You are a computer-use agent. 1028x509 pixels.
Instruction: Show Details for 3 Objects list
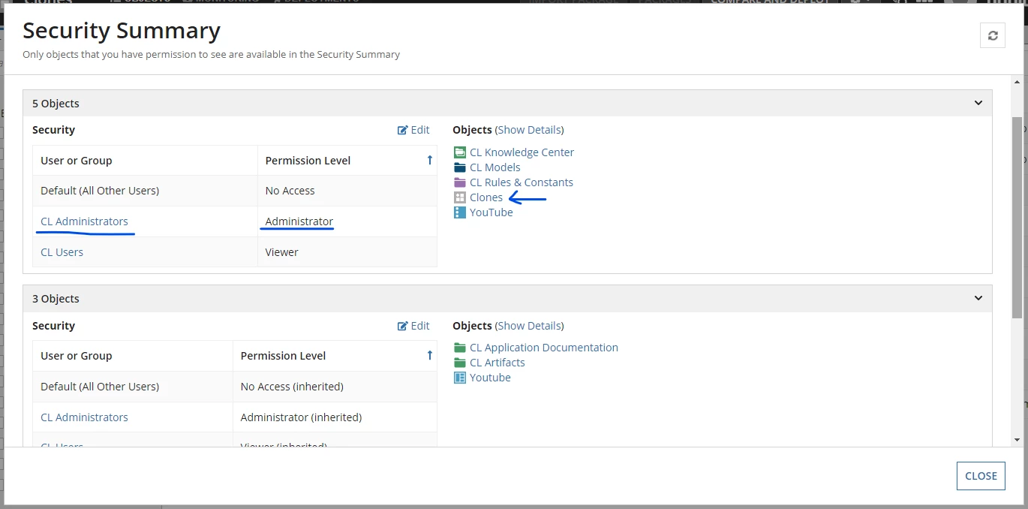coord(529,326)
